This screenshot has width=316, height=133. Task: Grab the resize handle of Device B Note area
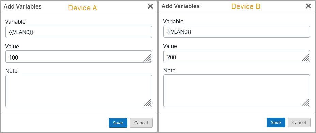(306, 103)
